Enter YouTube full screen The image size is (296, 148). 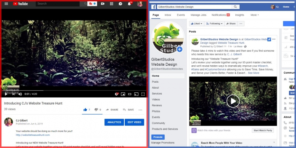pos(143,94)
